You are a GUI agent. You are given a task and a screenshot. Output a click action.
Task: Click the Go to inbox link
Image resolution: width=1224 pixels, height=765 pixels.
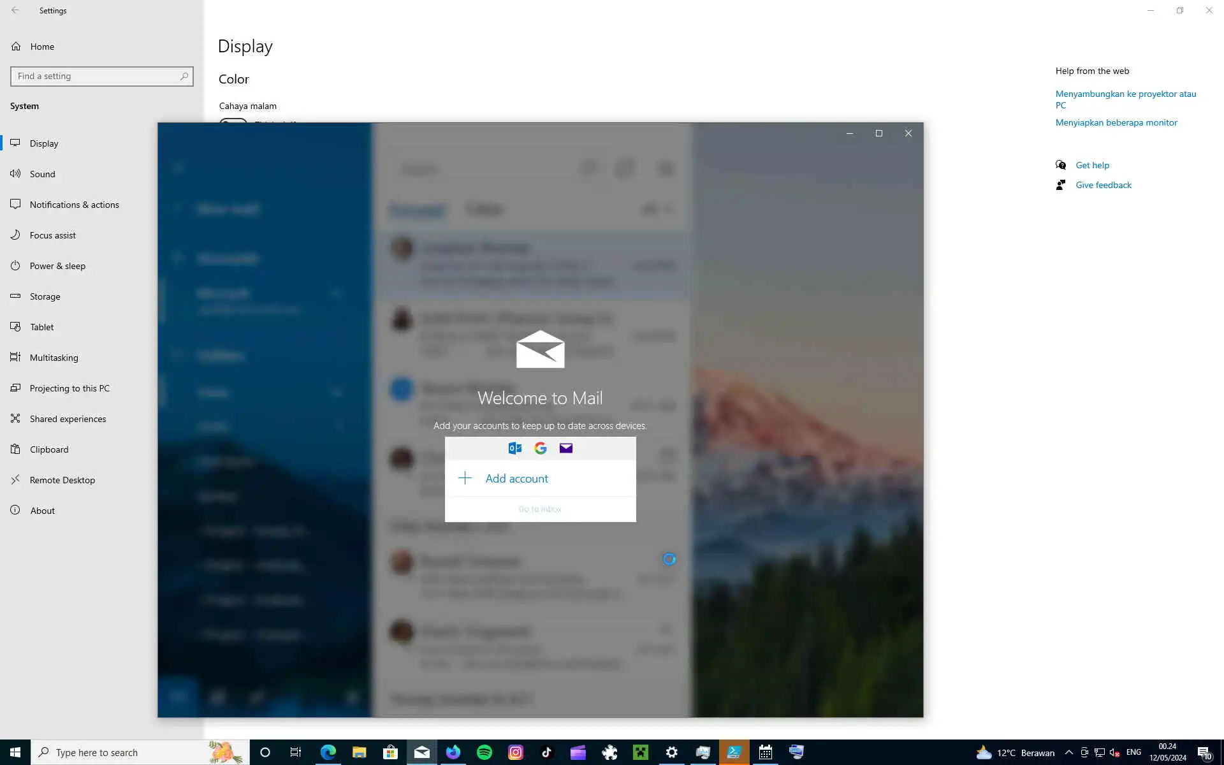click(540, 509)
